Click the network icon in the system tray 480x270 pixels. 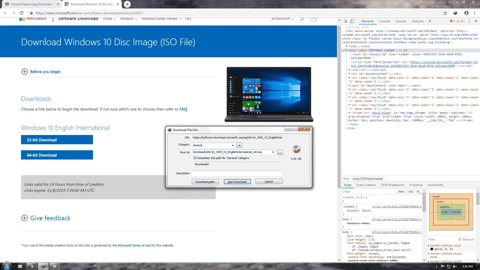click(x=449, y=266)
